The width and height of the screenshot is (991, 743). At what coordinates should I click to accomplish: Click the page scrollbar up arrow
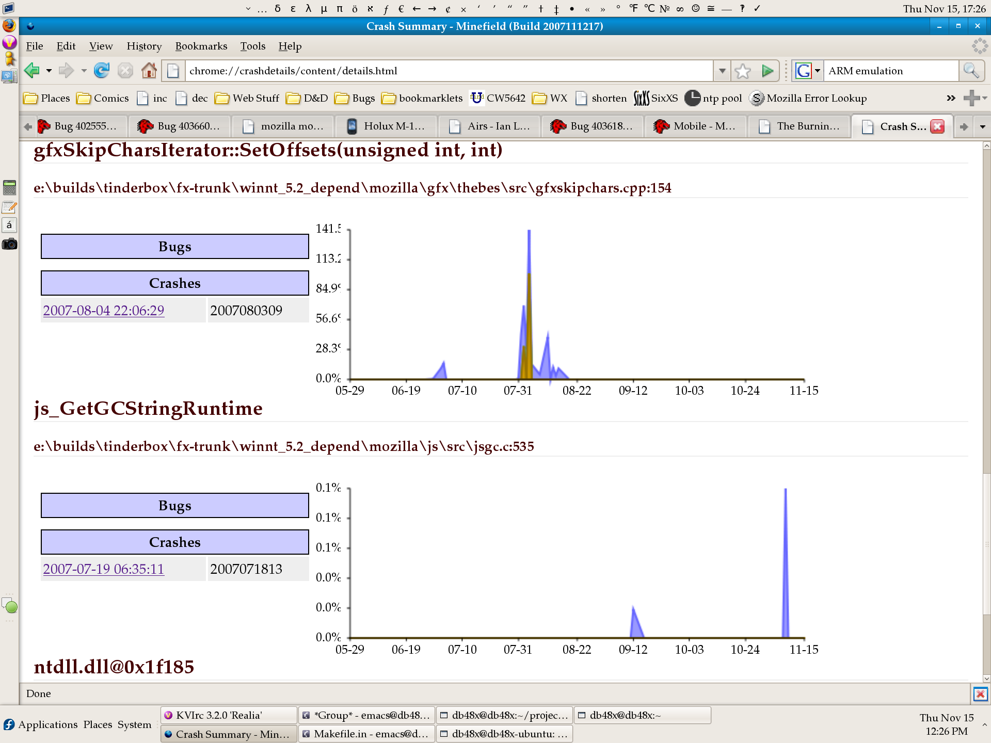point(986,146)
